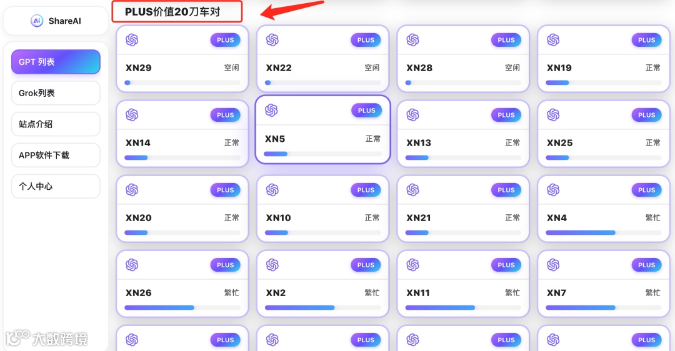Click the OpenAI icon on the XN29 card

click(132, 40)
